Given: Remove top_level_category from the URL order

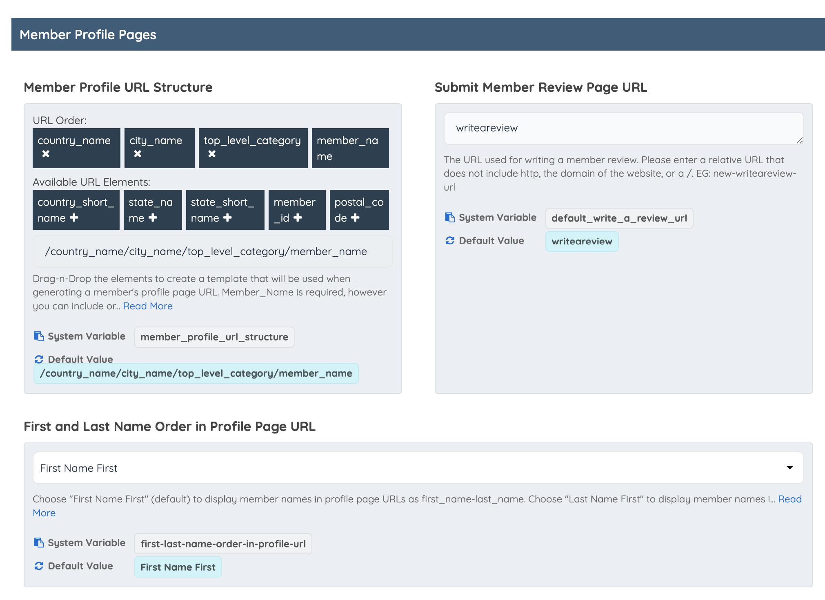Looking at the screenshot, I should pos(212,154).
